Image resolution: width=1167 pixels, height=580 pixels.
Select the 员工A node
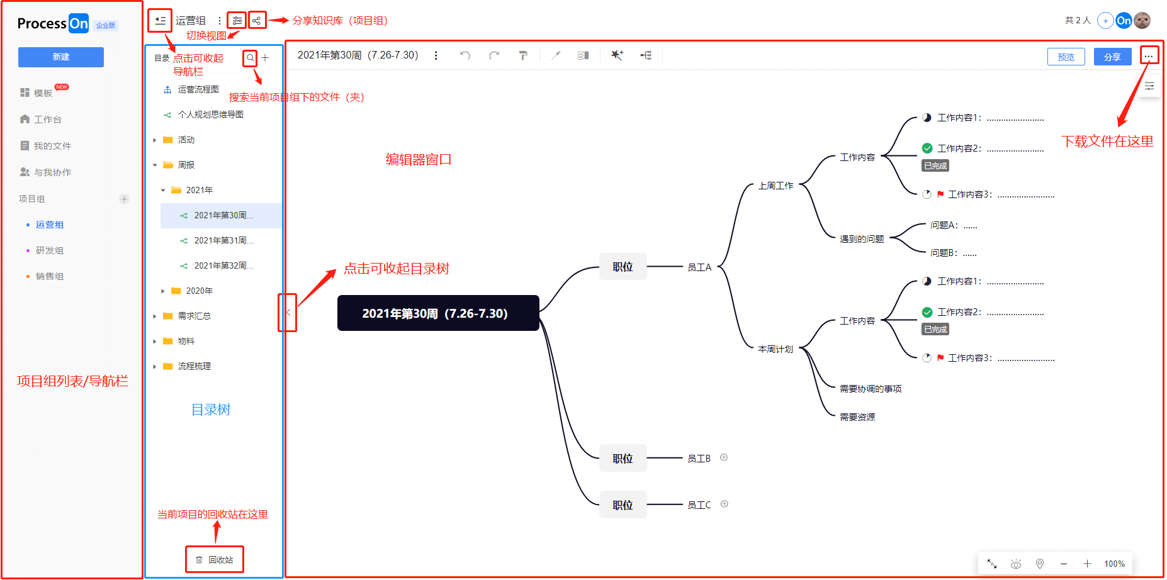click(x=699, y=267)
